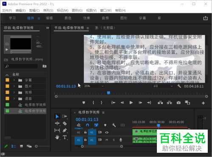Open Program monitor wrench settings
The image size is (212, 157).
pos(179,86)
